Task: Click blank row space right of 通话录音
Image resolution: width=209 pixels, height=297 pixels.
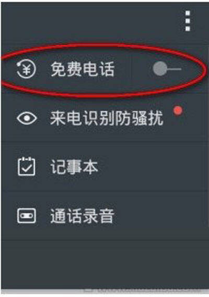Action: click(x=160, y=216)
